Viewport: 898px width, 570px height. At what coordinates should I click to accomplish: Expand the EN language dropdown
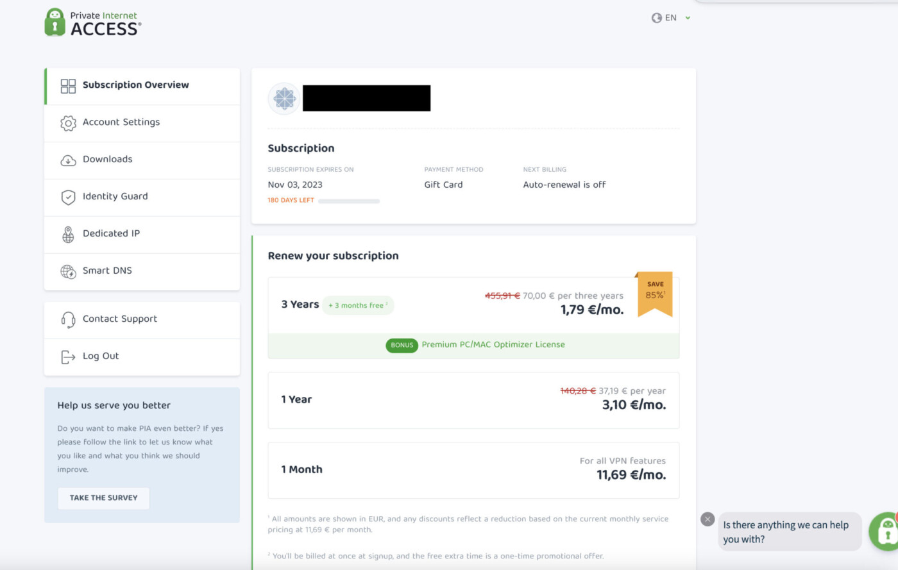(x=671, y=18)
